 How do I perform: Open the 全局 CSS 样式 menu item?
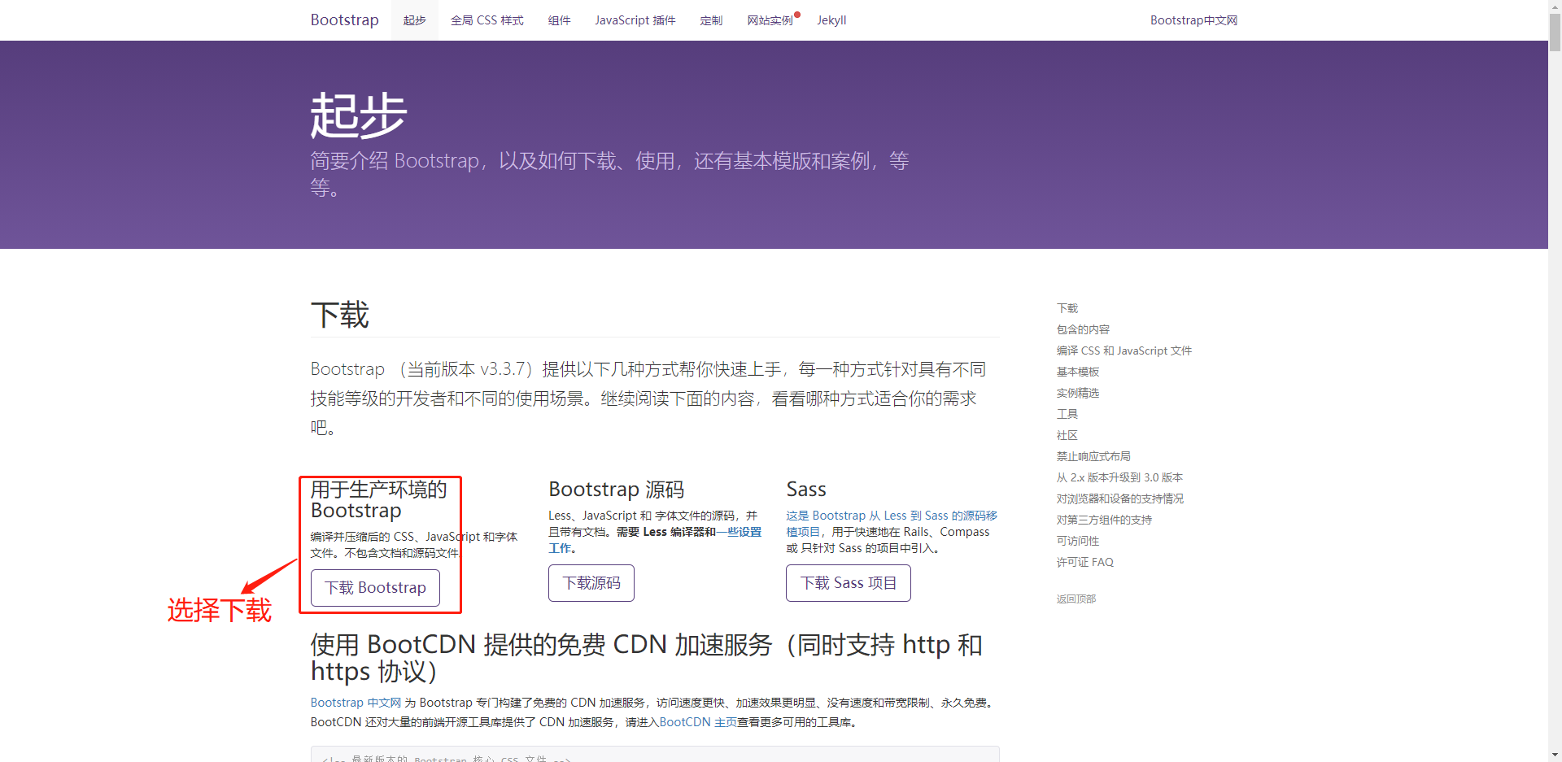[486, 20]
